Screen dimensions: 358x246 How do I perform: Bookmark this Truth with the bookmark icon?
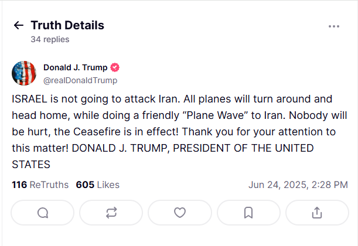248,213
